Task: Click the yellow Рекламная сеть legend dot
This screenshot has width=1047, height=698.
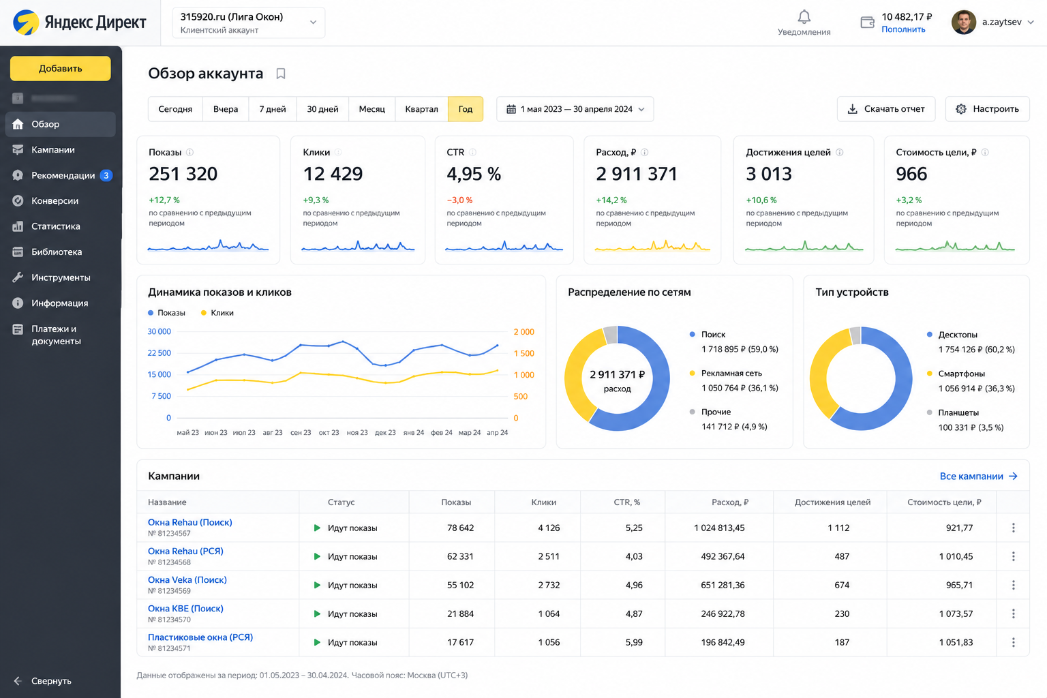Action: coord(693,374)
